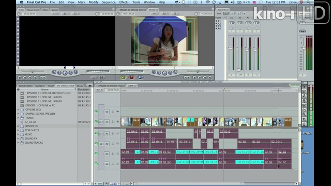
Task: Click the volume icon in the menu bar
Action: 232,2
